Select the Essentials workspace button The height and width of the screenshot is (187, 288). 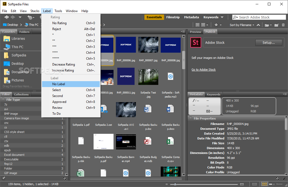point(154,17)
